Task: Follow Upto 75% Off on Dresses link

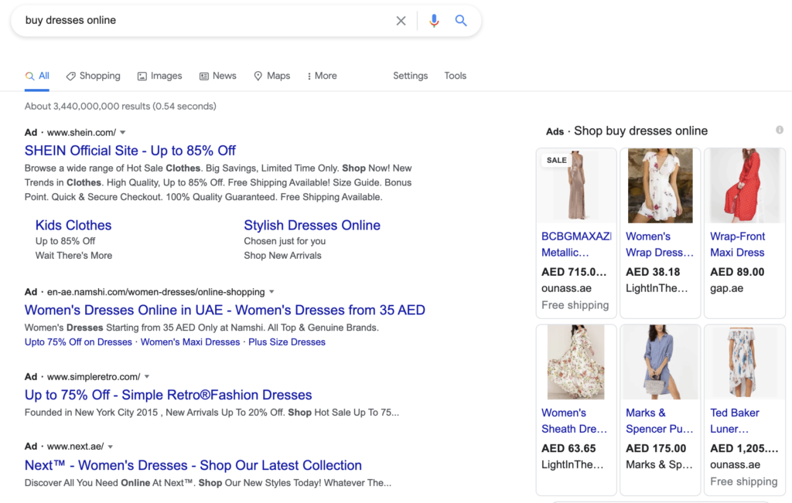Action: pos(78,342)
